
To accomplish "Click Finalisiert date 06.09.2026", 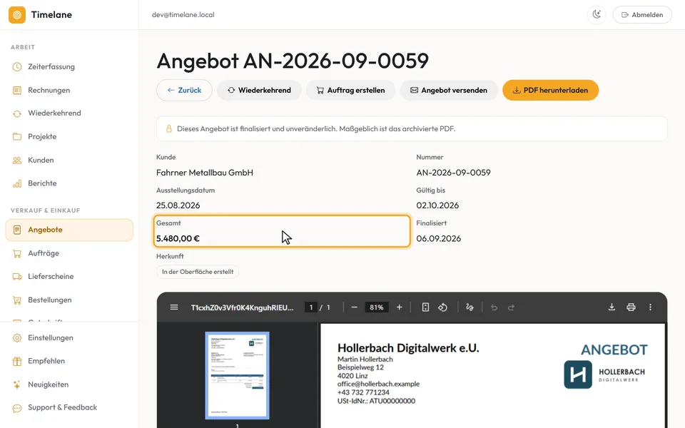I will [x=438, y=238].
